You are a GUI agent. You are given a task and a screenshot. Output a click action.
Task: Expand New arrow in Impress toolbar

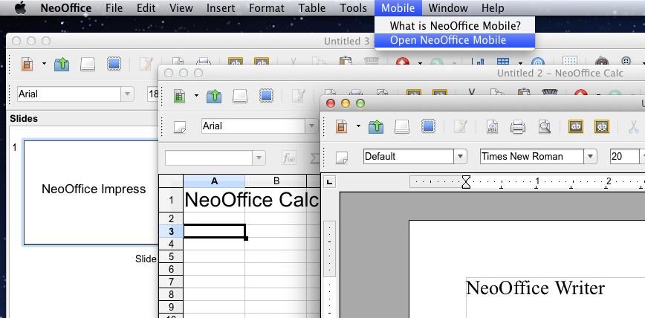click(44, 64)
